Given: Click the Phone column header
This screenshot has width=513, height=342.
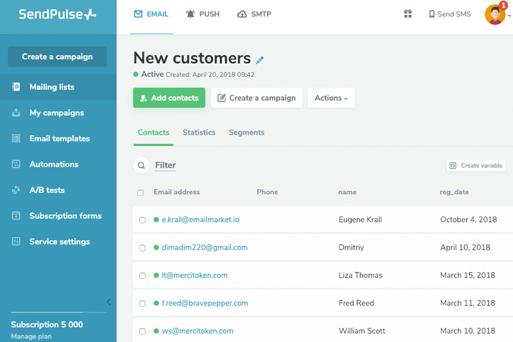Looking at the screenshot, I should coord(267,192).
